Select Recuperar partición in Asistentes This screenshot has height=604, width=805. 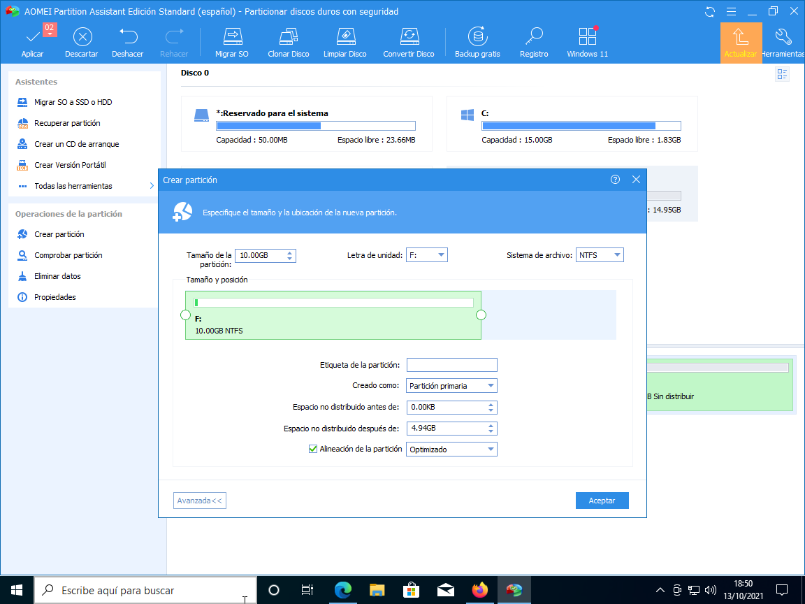[x=67, y=123]
